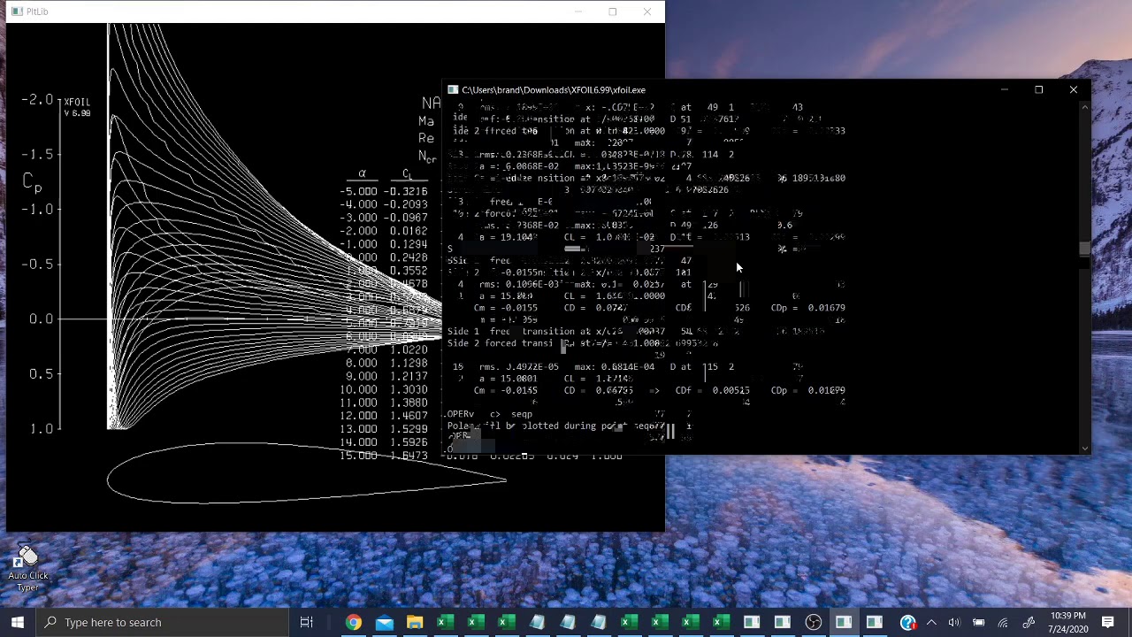Click the '-5.000 -0.3216' row in the plot

coord(384,191)
